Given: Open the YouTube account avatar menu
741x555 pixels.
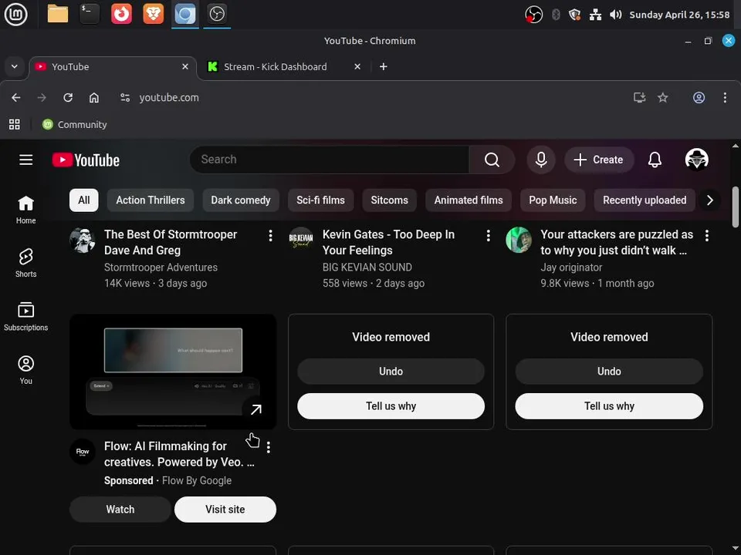Looking at the screenshot, I should [x=696, y=160].
